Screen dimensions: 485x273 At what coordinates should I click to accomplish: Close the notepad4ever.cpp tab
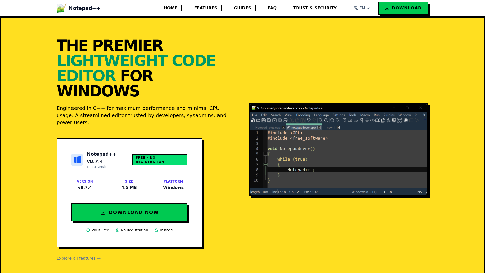[x=319, y=127]
